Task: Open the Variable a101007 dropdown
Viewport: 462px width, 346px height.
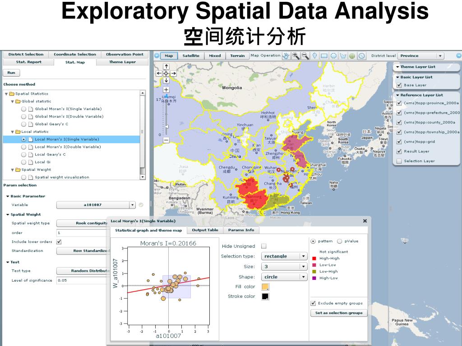Action: click(x=96, y=205)
